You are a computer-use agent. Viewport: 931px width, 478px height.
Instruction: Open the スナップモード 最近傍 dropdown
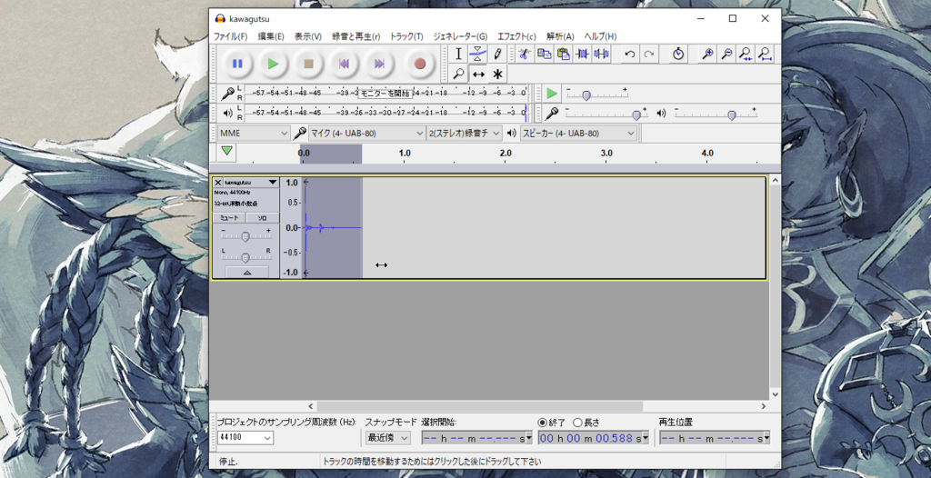388,438
